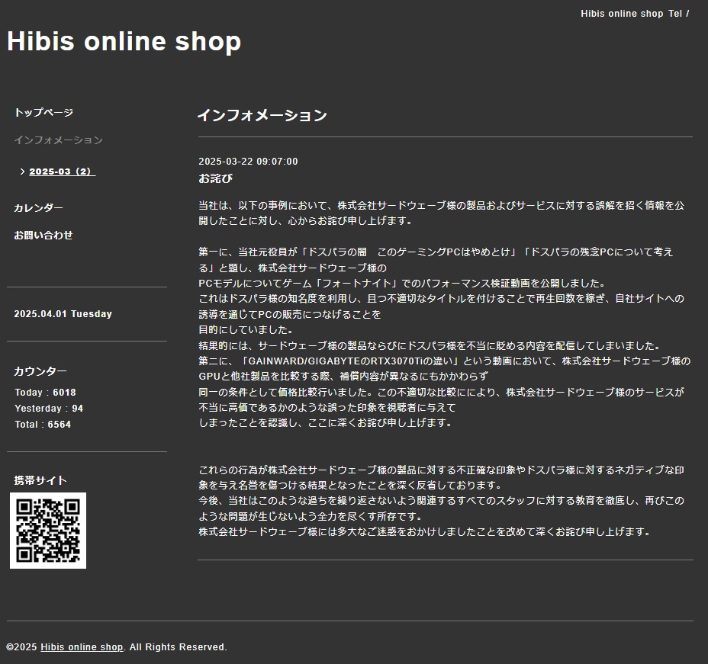This screenshot has width=708, height=664.
Task: Go to トップページ in the sidebar
Action: point(43,112)
